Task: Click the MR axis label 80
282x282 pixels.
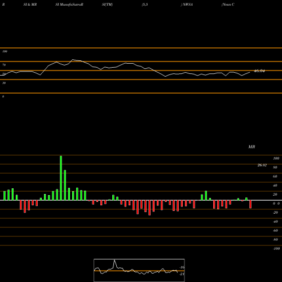Action: [275, 168]
